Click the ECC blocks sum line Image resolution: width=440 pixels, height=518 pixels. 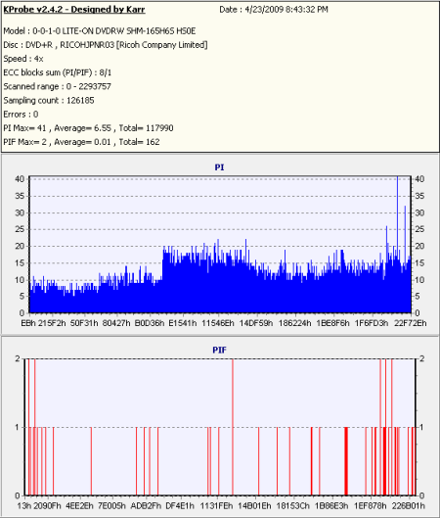(58, 72)
